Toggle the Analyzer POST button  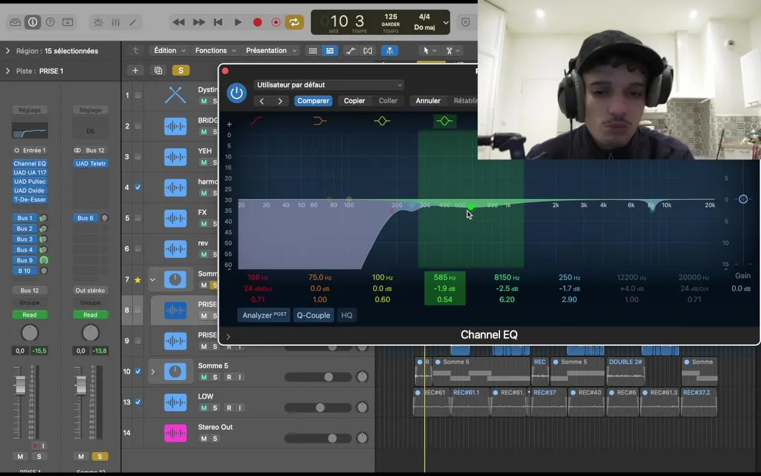(x=264, y=315)
